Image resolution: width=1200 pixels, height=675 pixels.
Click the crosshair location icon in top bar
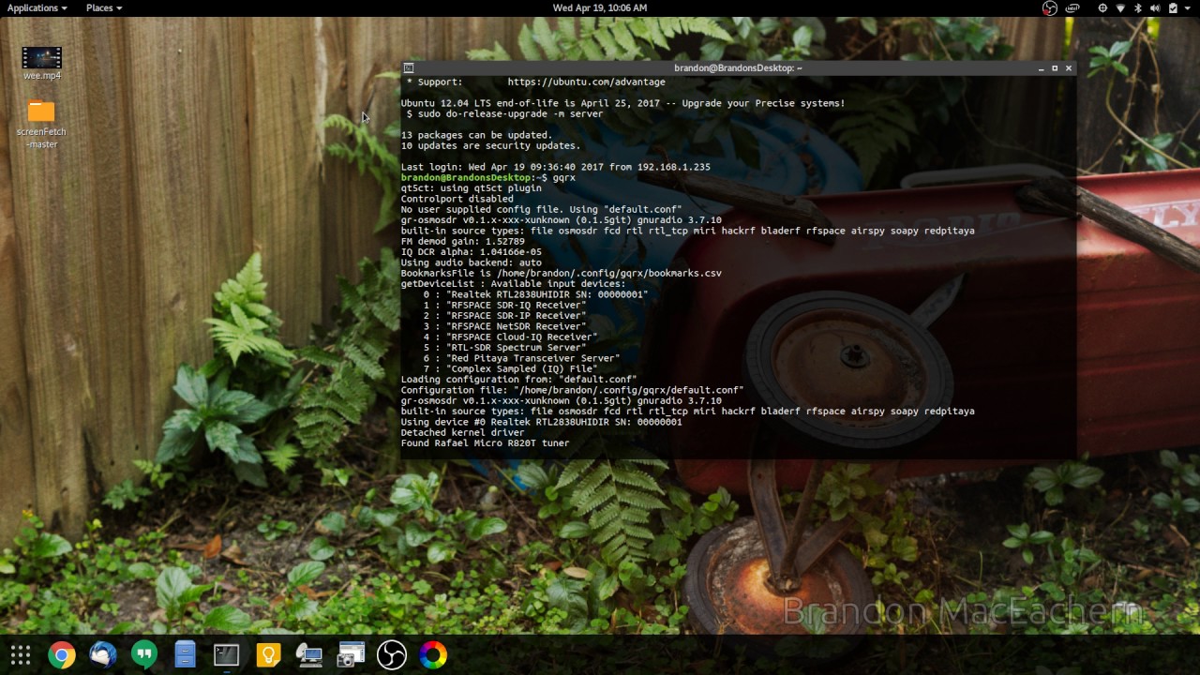coord(1102,7)
